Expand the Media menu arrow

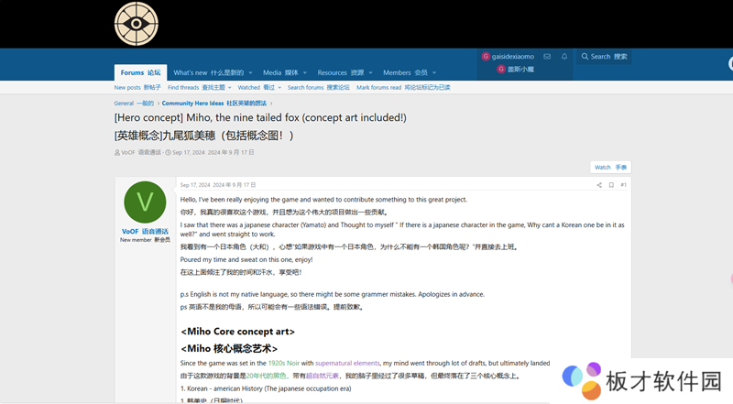click(306, 73)
